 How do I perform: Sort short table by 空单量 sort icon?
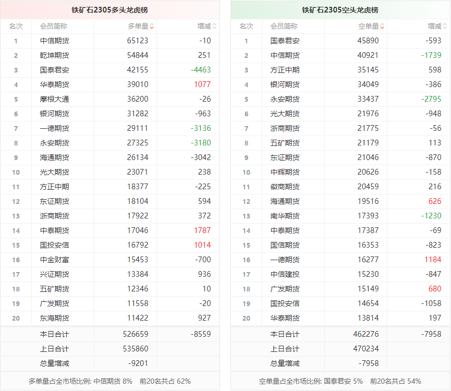click(382, 26)
